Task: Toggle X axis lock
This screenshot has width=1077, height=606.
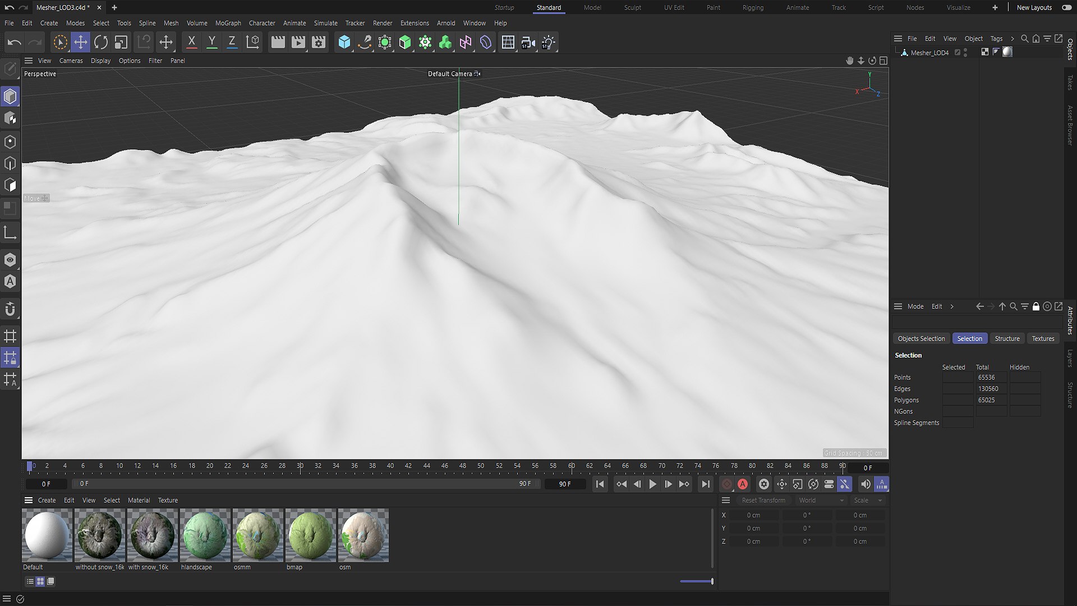Action: pos(191,42)
